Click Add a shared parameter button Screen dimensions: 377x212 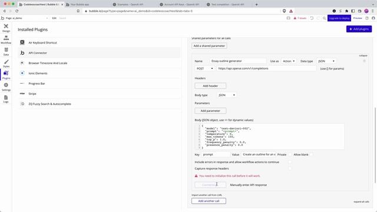[x=209, y=46]
